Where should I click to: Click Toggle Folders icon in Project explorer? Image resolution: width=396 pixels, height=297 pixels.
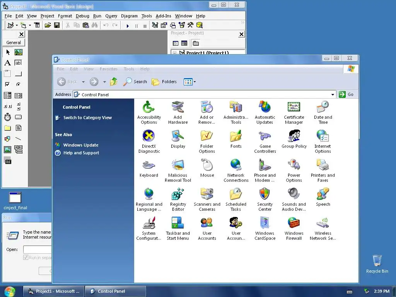coord(196,43)
